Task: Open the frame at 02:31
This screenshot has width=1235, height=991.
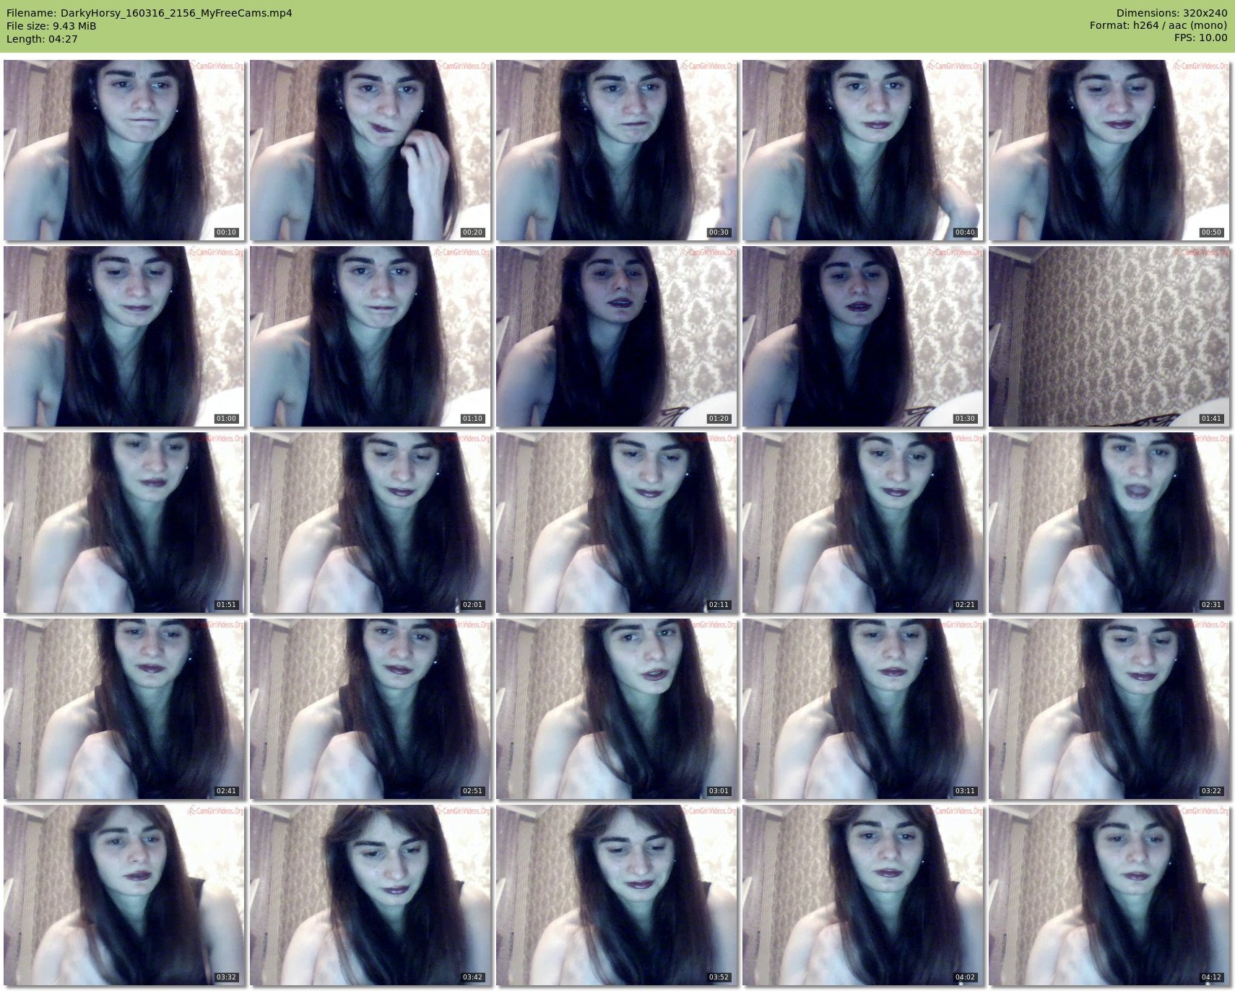Action: [x=1109, y=523]
